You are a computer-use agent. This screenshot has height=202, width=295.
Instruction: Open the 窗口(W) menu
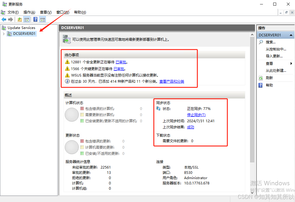coord(63,12)
